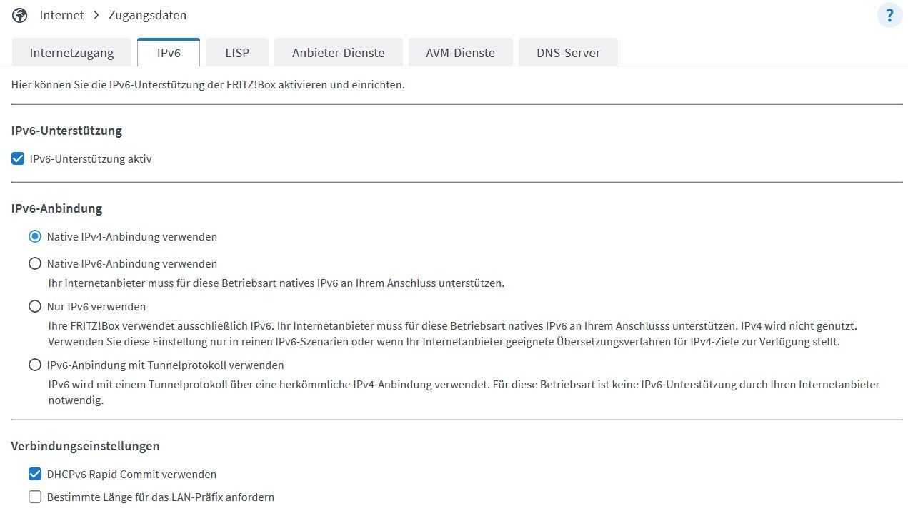Select Native IPv4-Anbindung verwenden radio button
908x516 pixels.
35,236
